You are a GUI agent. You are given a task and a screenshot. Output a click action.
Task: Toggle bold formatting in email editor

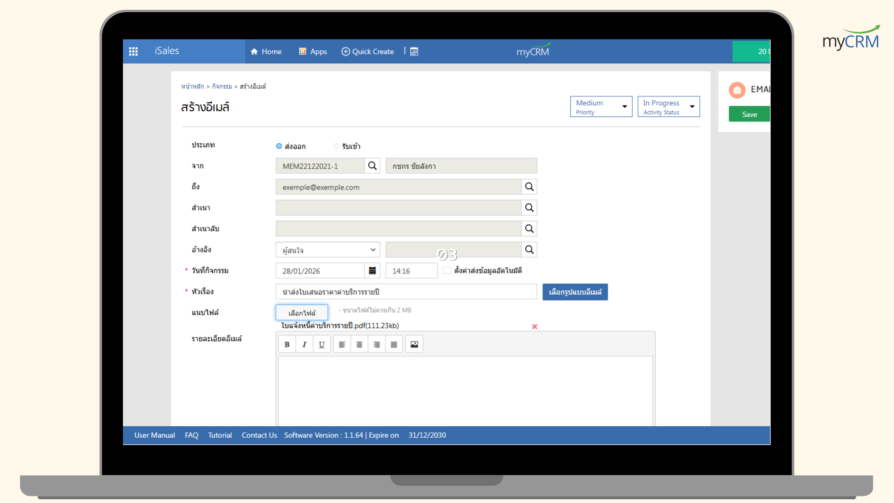click(x=287, y=345)
